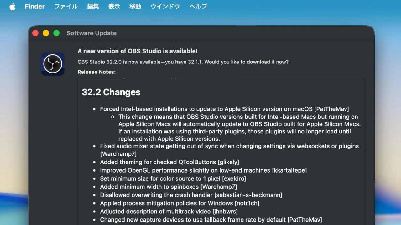Open the 表示 menu
The height and width of the screenshot is (225, 401).
(114, 7)
